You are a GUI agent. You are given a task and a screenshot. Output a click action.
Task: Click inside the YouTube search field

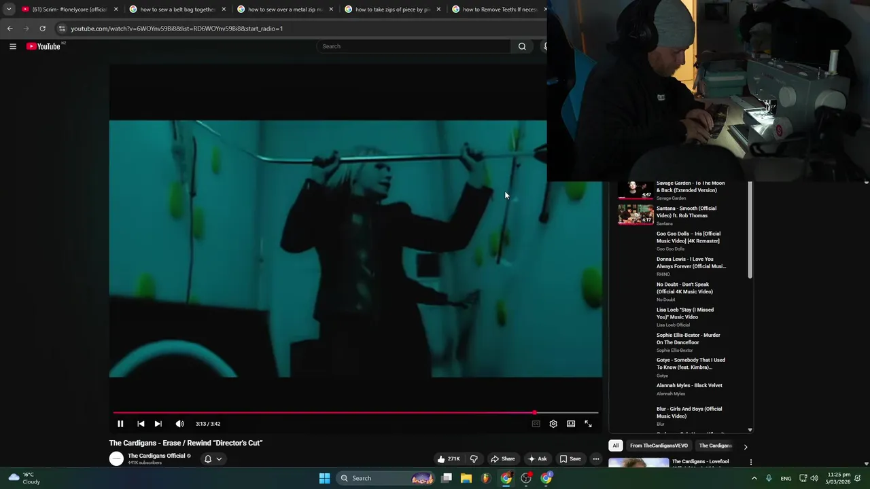tap(413, 46)
